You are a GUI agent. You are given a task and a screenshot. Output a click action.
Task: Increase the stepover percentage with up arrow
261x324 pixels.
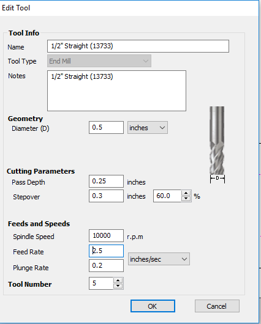click(186, 193)
